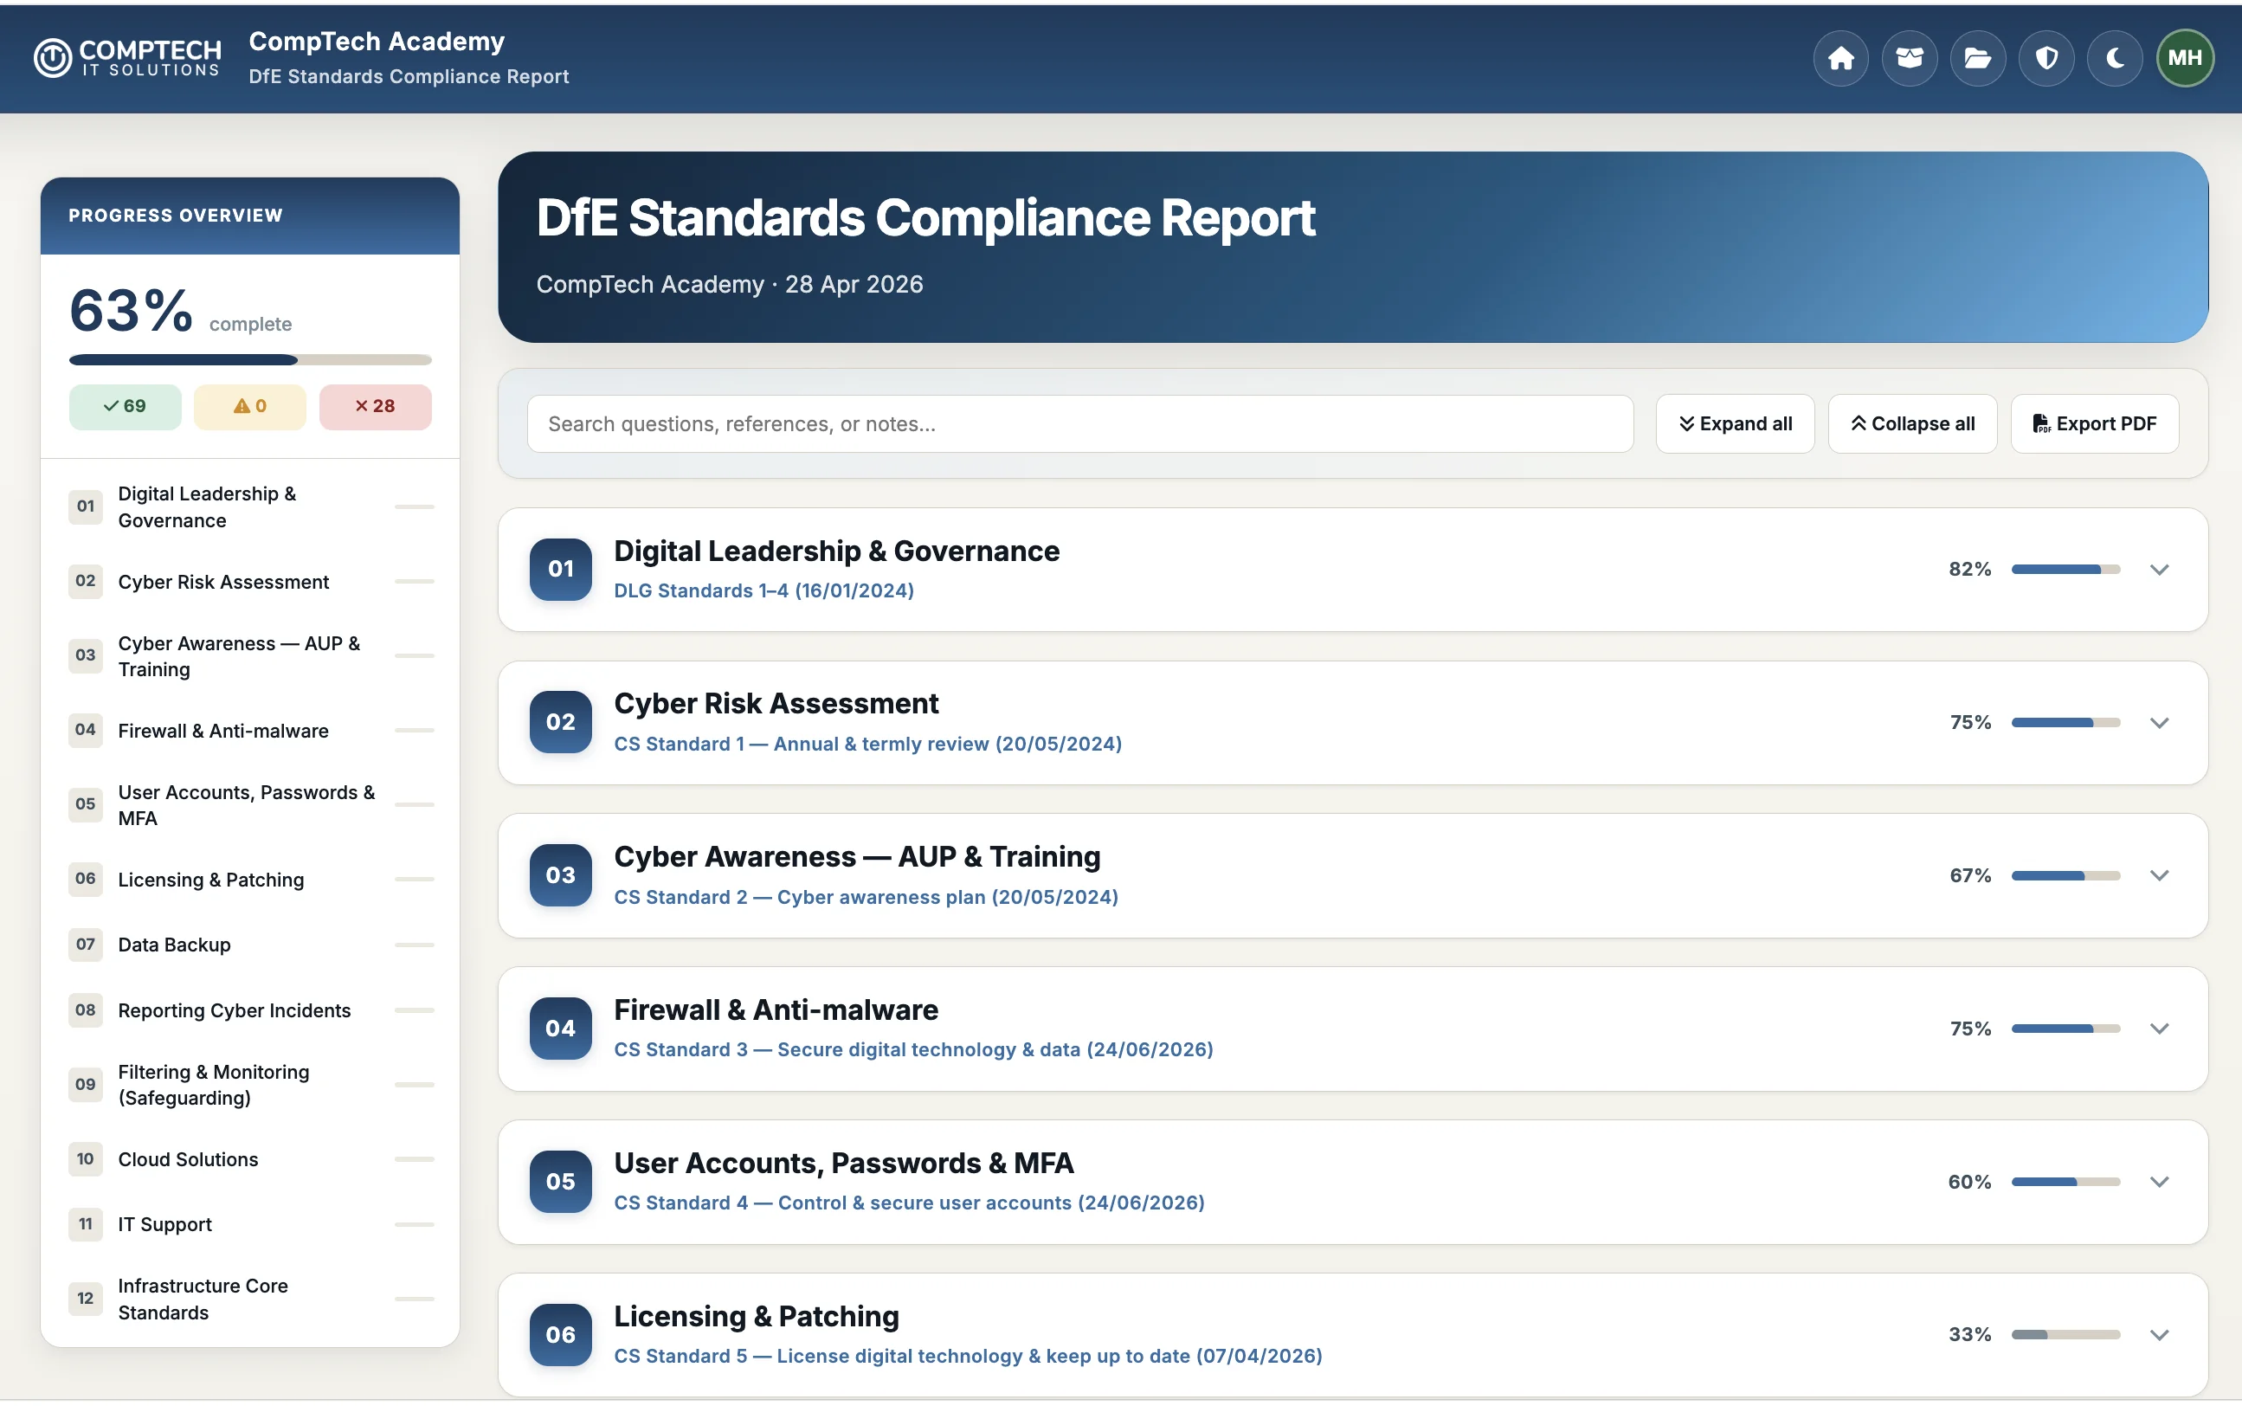
Task: Jump to Licensing & Patching in sidebar
Action: pyautogui.click(x=251, y=880)
